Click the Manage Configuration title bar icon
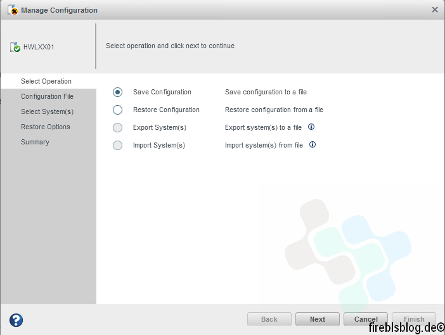 [13, 10]
